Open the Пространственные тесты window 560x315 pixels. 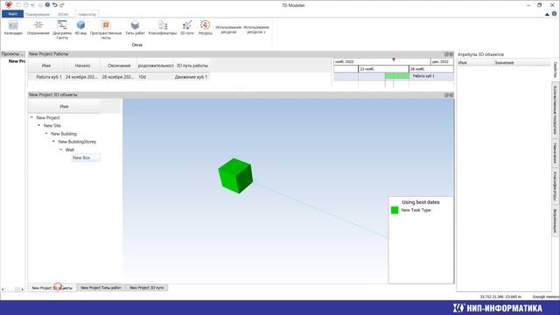pos(106,29)
